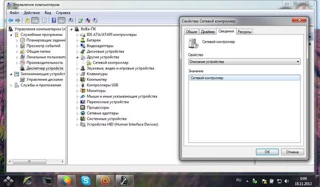This screenshot has width=320, height=187.
Task: Show hidden tray icons arrow
Action: click(x=247, y=181)
